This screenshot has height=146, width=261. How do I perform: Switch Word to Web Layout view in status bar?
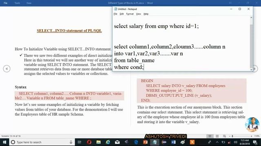click(x=224, y=136)
